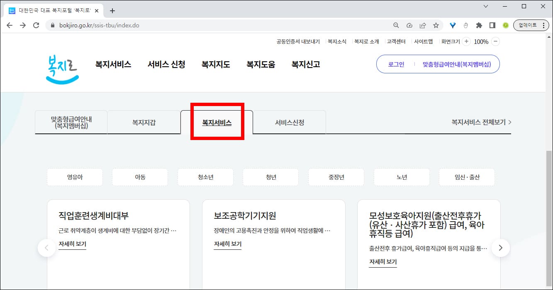
Task: Open 자세히 보기 under 보조공학기기지원
Action: pos(227,244)
